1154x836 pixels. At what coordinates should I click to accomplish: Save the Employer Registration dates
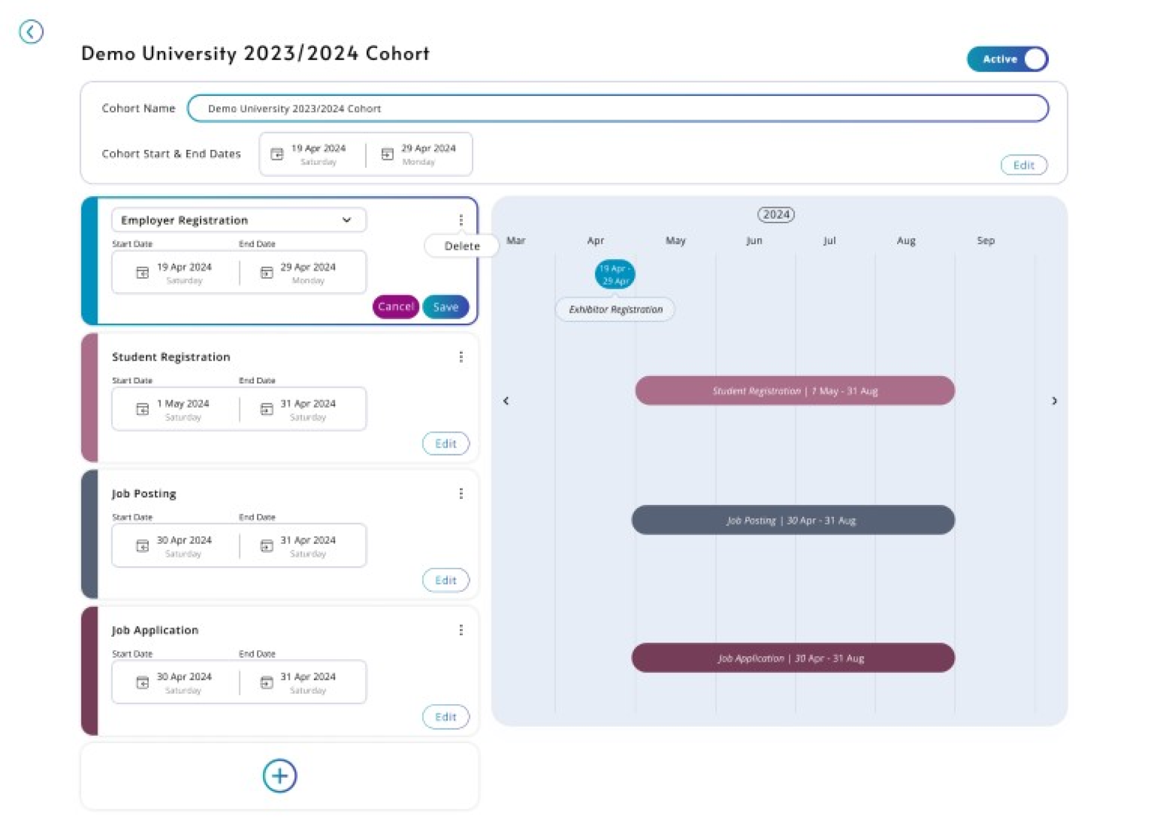[446, 307]
